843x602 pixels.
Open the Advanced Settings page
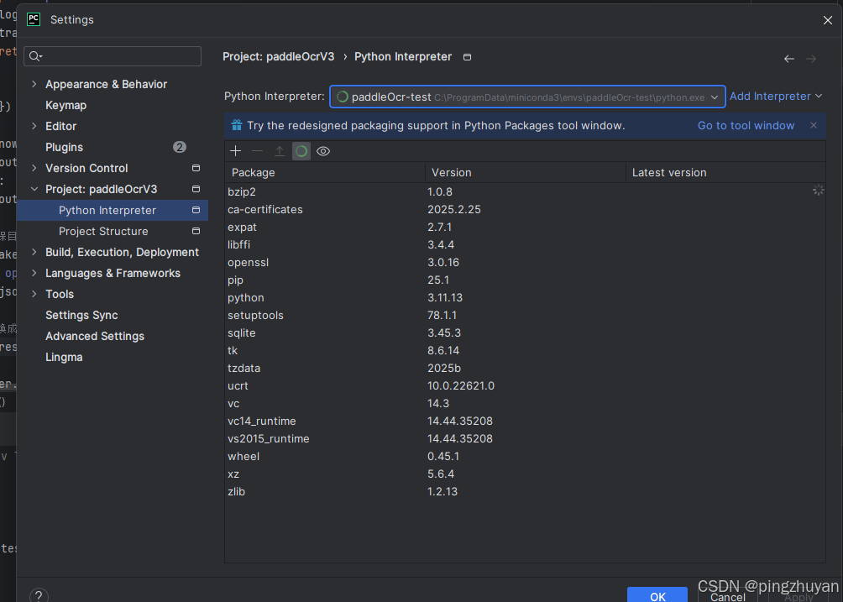(x=95, y=336)
